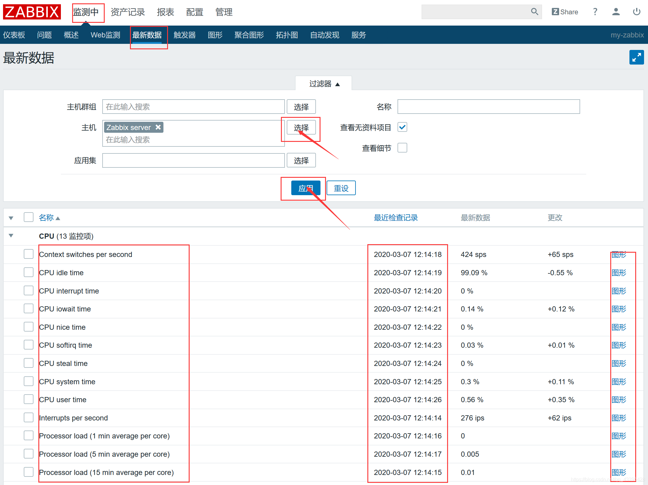Go to 仪表板 submenu
The width and height of the screenshot is (648, 485).
pyautogui.click(x=14, y=35)
